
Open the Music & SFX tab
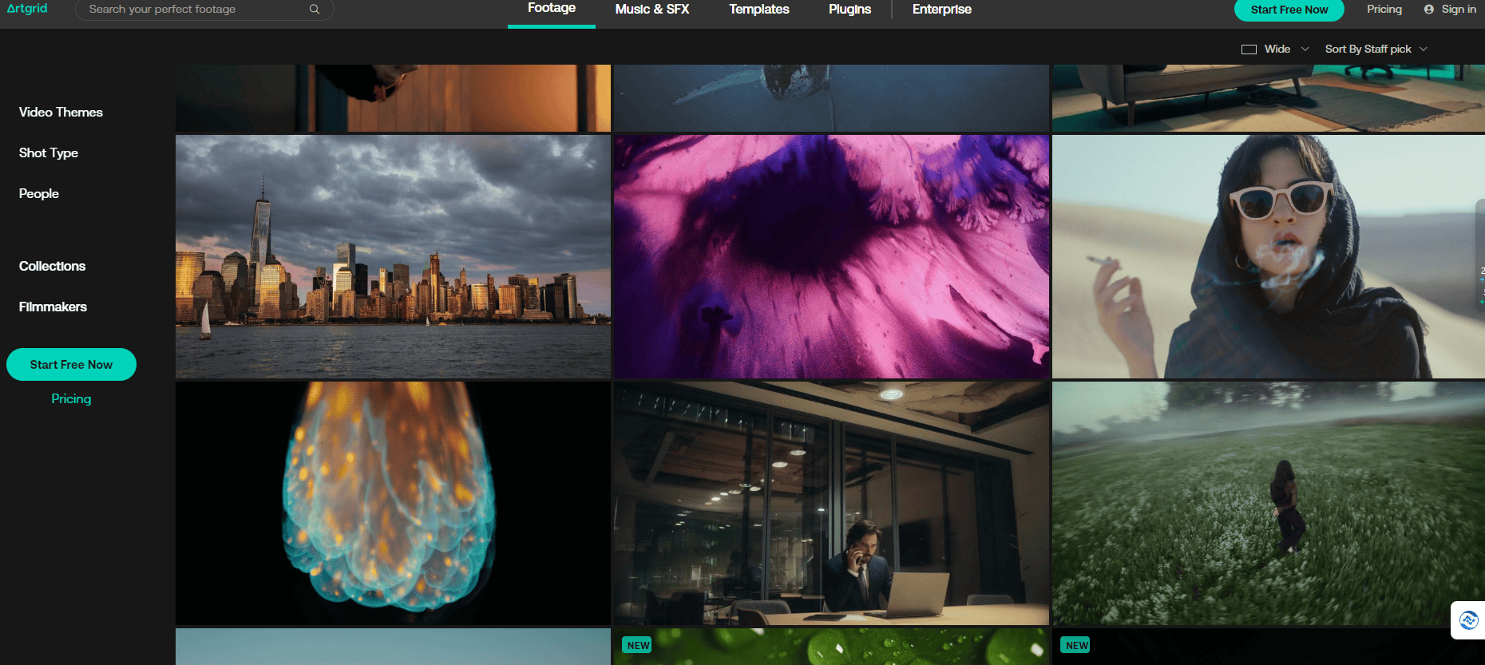pos(652,10)
